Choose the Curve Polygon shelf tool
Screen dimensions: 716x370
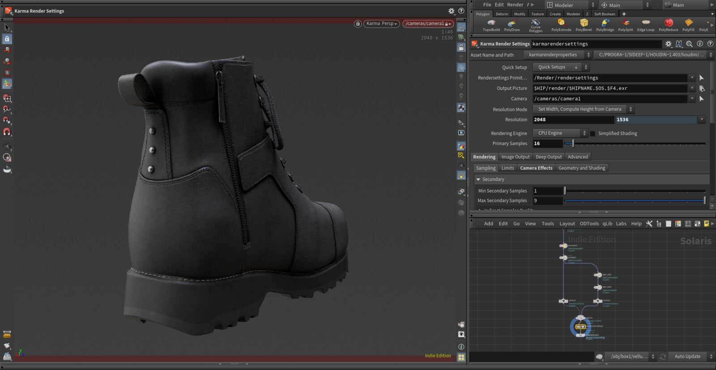click(536, 25)
